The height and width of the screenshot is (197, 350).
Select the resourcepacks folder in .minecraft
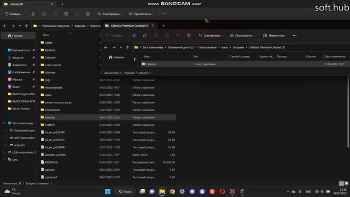tap(108, 88)
